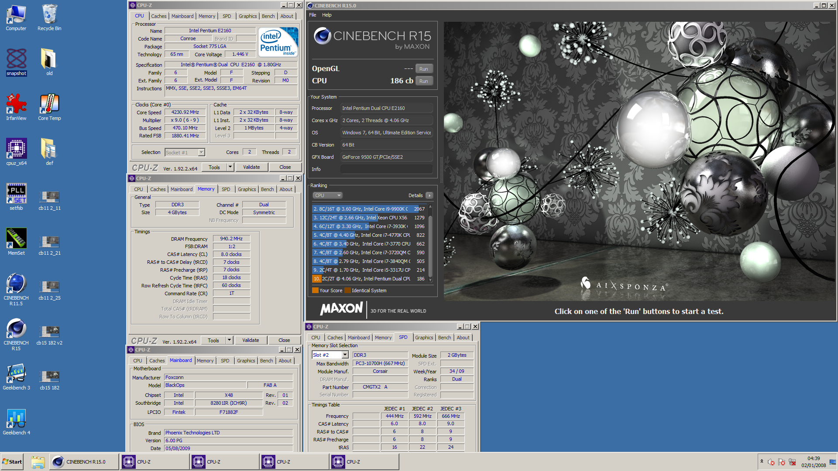Run the OpenGL benchmark test
The image size is (838, 471).
point(423,69)
